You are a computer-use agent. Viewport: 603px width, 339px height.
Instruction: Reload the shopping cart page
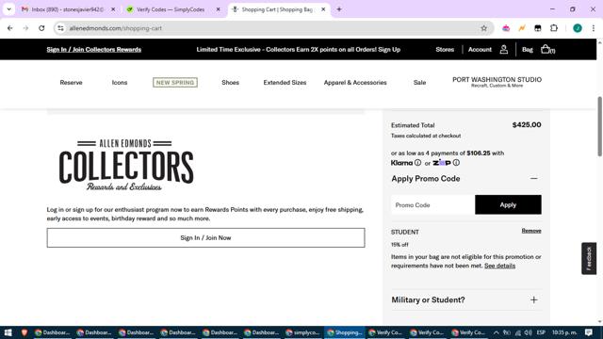click(x=41, y=28)
